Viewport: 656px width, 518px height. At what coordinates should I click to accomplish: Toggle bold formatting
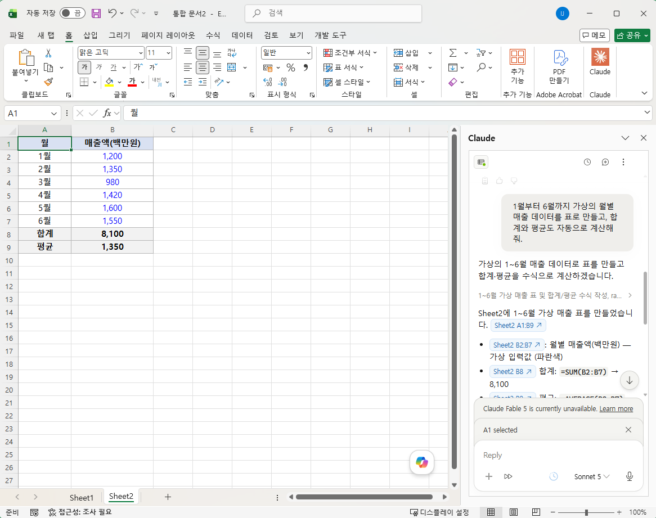84,67
